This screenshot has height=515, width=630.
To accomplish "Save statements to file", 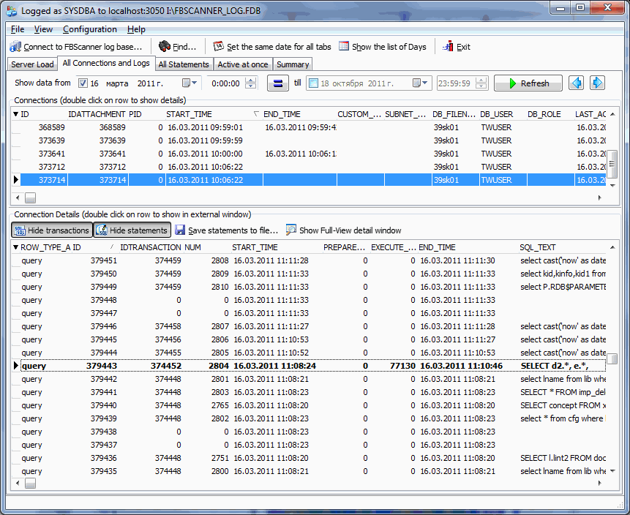I will [227, 230].
